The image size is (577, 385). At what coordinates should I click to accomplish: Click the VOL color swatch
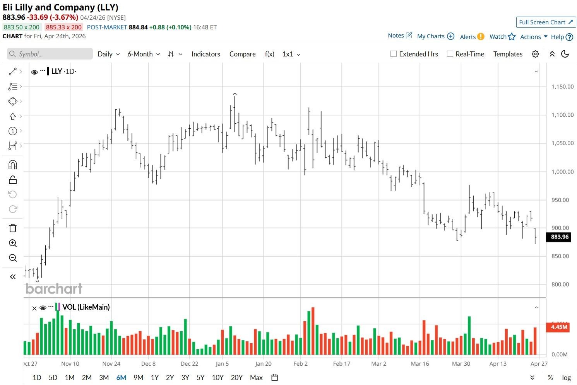pyautogui.click(x=58, y=307)
